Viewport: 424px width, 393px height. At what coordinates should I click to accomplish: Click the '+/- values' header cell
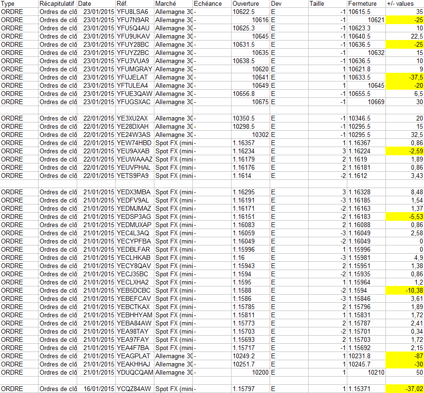click(405, 4)
